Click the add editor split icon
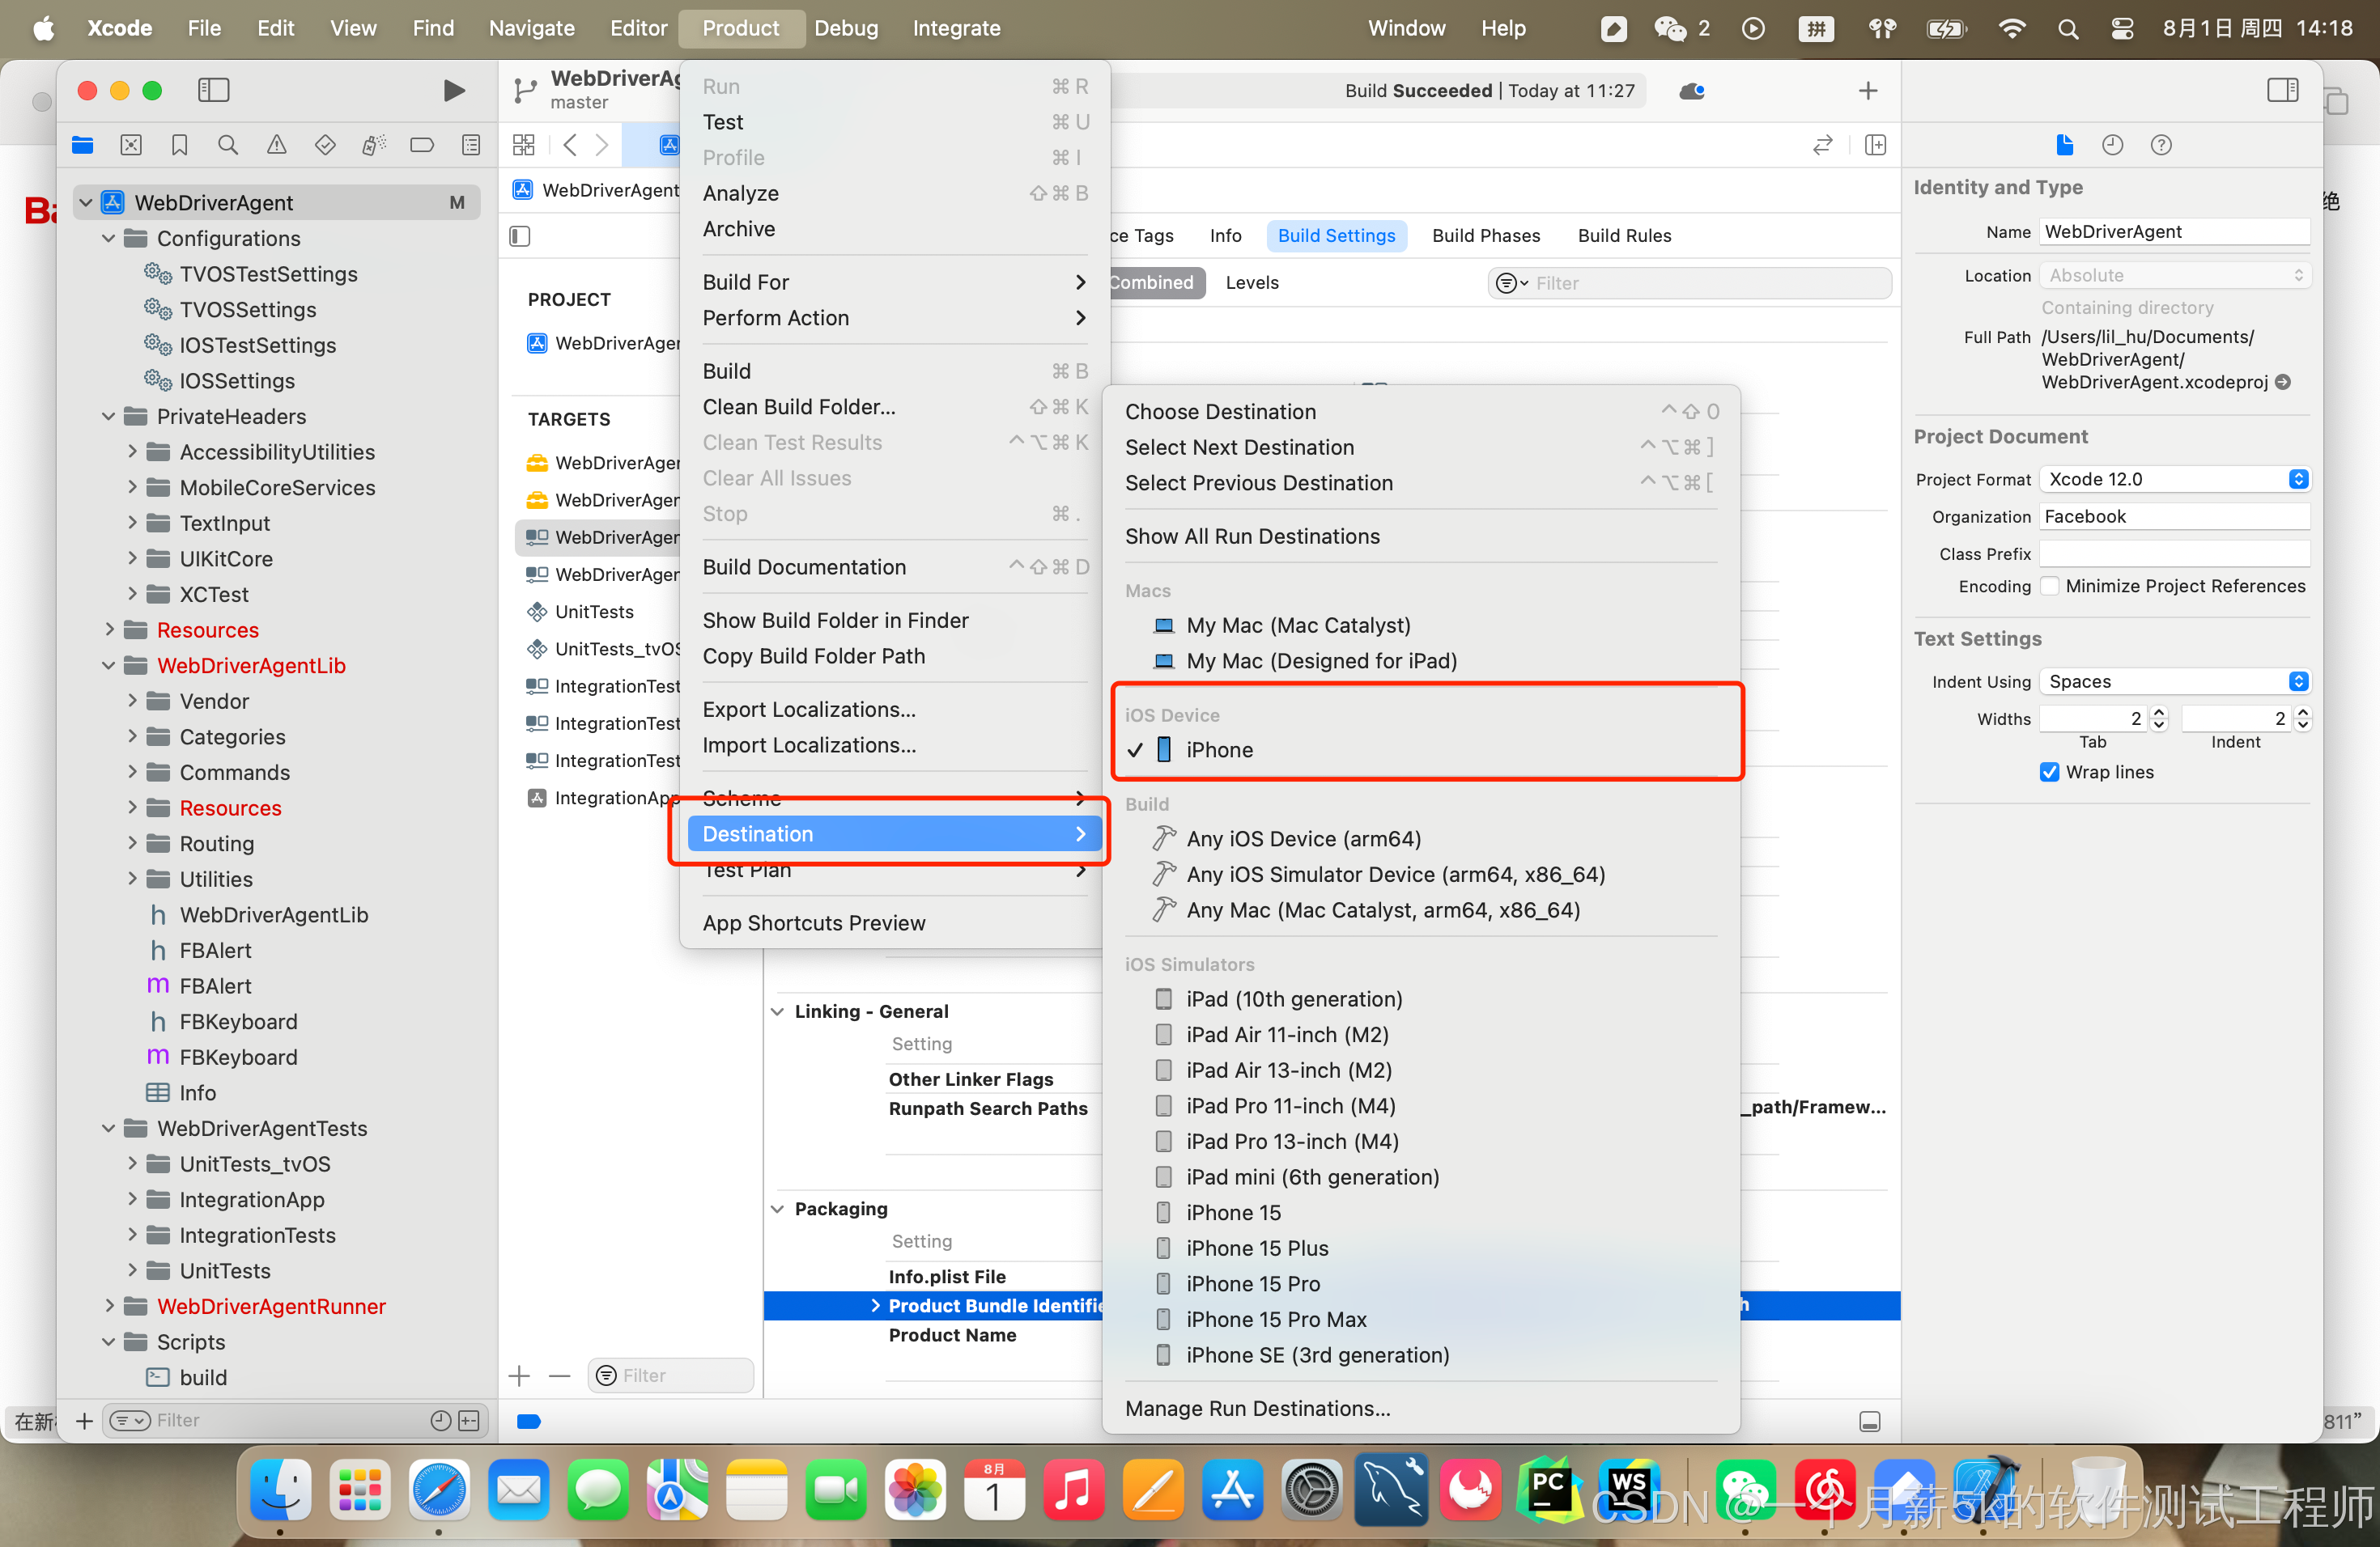 (1876, 145)
